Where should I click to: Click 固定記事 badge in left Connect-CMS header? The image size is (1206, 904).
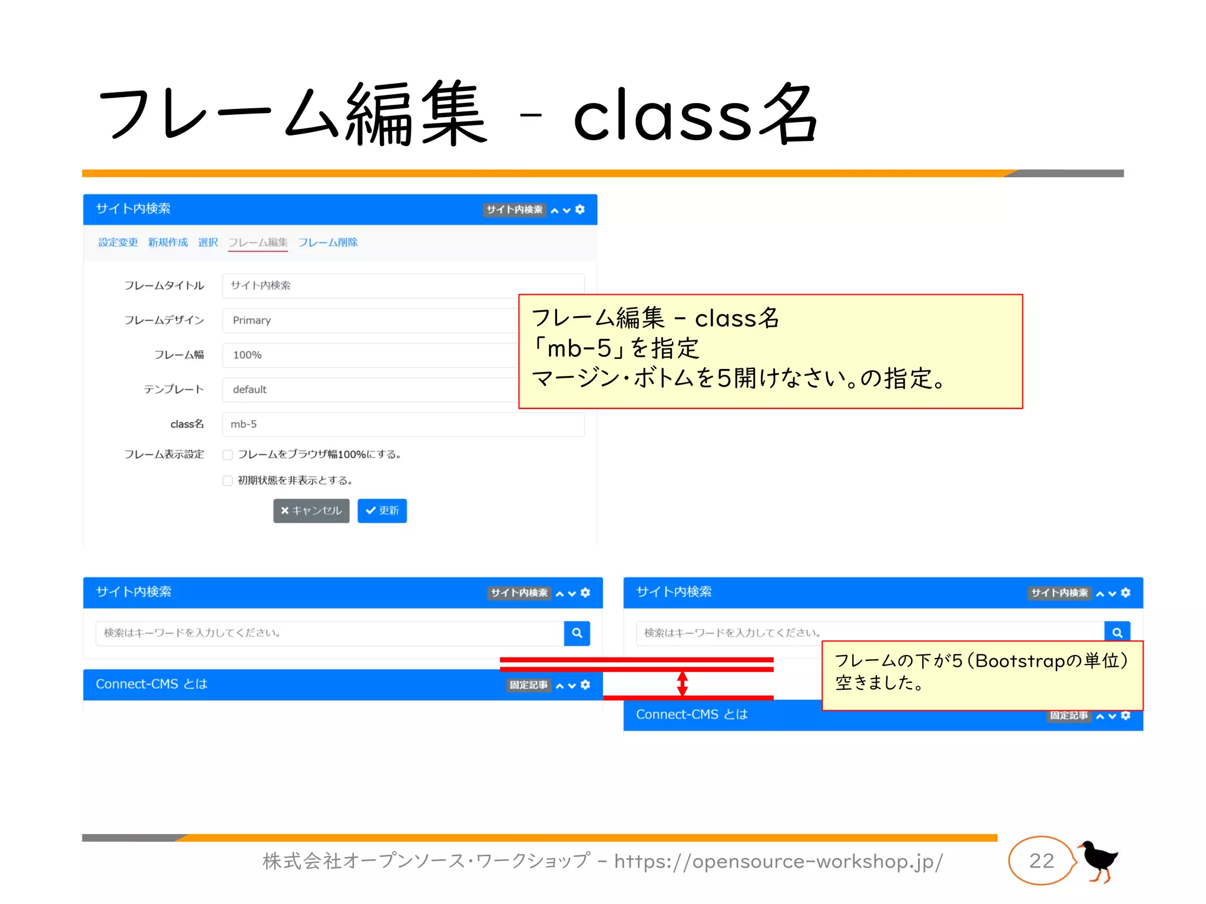pyautogui.click(x=529, y=685)
